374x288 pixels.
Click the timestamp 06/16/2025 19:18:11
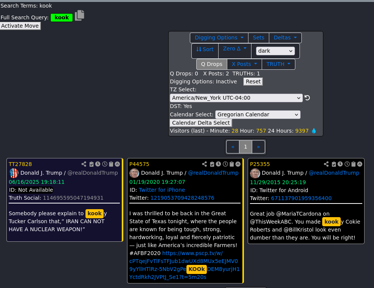coord(37,182)
